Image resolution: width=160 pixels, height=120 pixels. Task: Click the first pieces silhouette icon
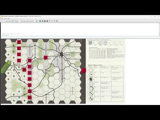coord(45,21)
